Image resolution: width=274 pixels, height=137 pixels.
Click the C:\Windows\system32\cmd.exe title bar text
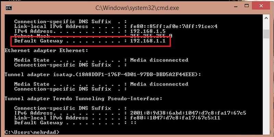tap(137, 8)
